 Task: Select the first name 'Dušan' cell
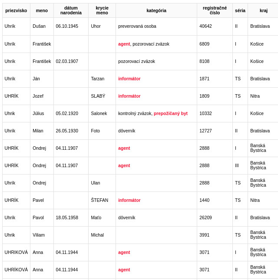[39, 26]
